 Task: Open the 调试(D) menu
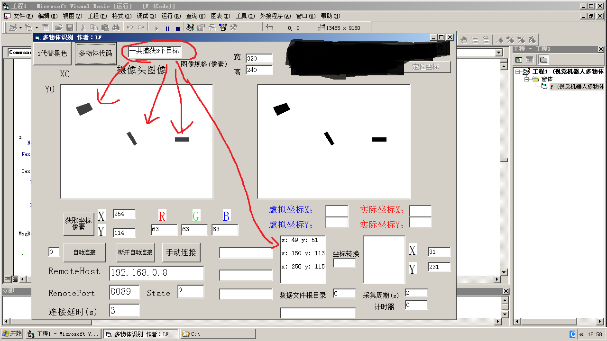pyautogui.click(x=146, y=16)
